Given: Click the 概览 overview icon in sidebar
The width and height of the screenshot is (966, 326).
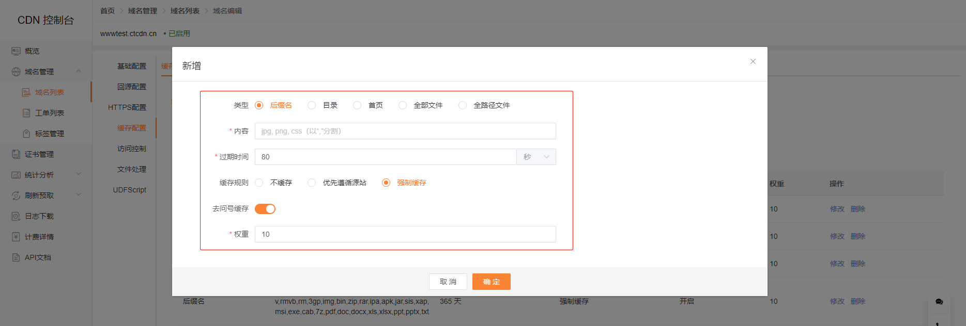Looking at the screenshot, I should [x=16, y=51].
